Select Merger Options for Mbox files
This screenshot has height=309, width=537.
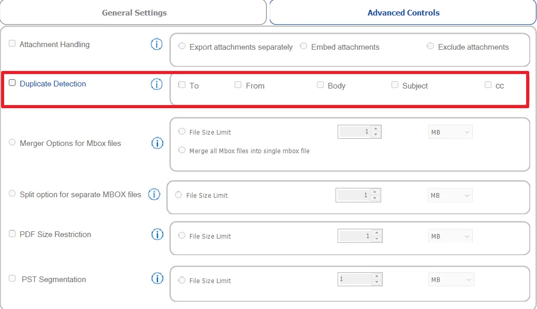coord(12,142)
